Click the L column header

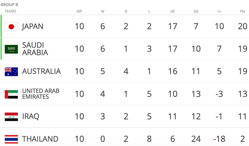pyautogui.click(x=149, y=11)
